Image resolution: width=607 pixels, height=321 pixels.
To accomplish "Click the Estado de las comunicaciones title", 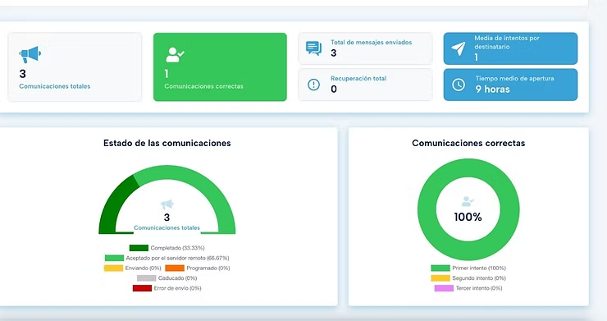I will 167,143.
